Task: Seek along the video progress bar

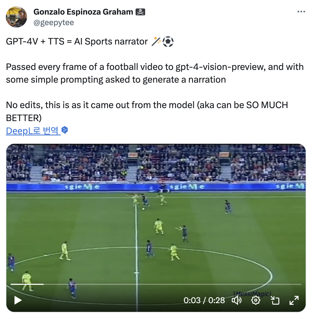Action: pyautogui.click(x=156, y=284)
